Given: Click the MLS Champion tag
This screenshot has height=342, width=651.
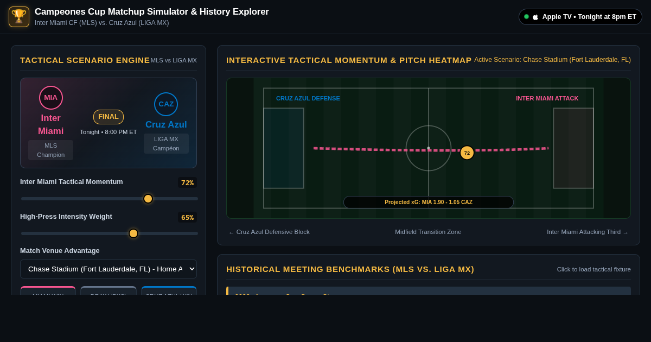Looking at the screenshot, I should click(x=51, y=150).
